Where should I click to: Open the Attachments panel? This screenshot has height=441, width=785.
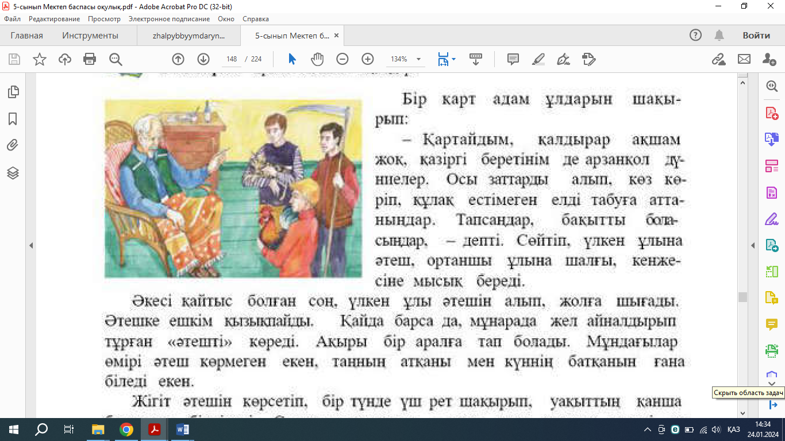[11, 144]
